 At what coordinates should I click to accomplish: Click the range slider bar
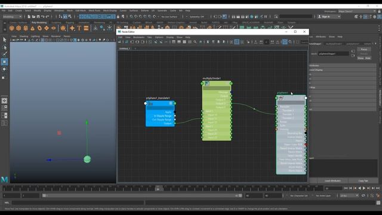[141, 195]
